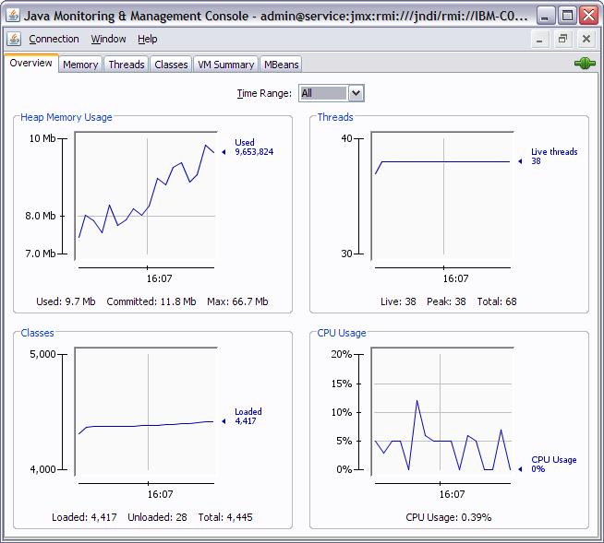The image size is (604, 543).
Task: Click the Heap Memory Usage chart
Action: click(146, 196)
